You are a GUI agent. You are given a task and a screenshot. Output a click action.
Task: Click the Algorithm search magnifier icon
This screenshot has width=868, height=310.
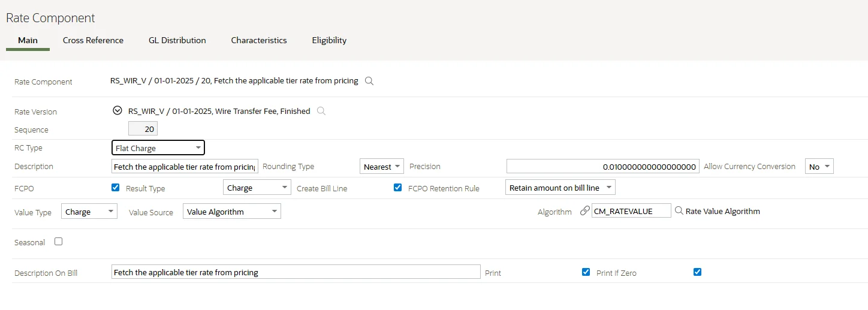[679, 211]
